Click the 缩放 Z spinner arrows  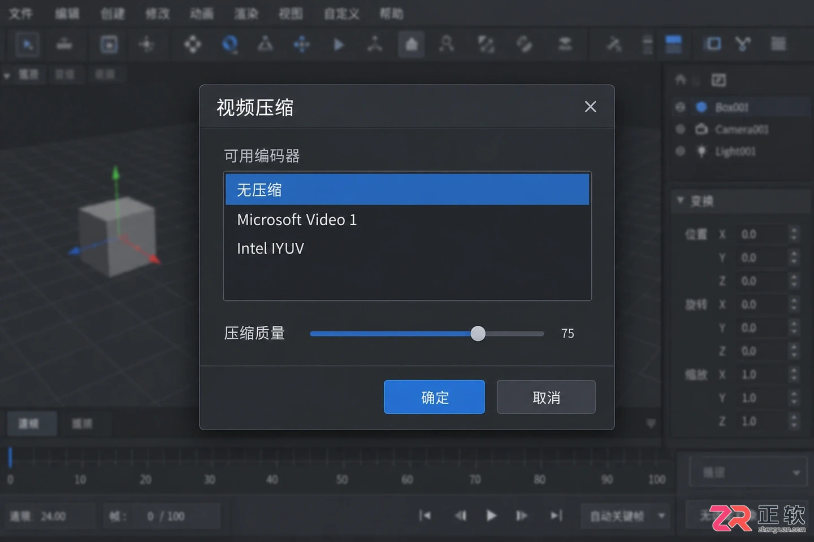coord(794,421)
